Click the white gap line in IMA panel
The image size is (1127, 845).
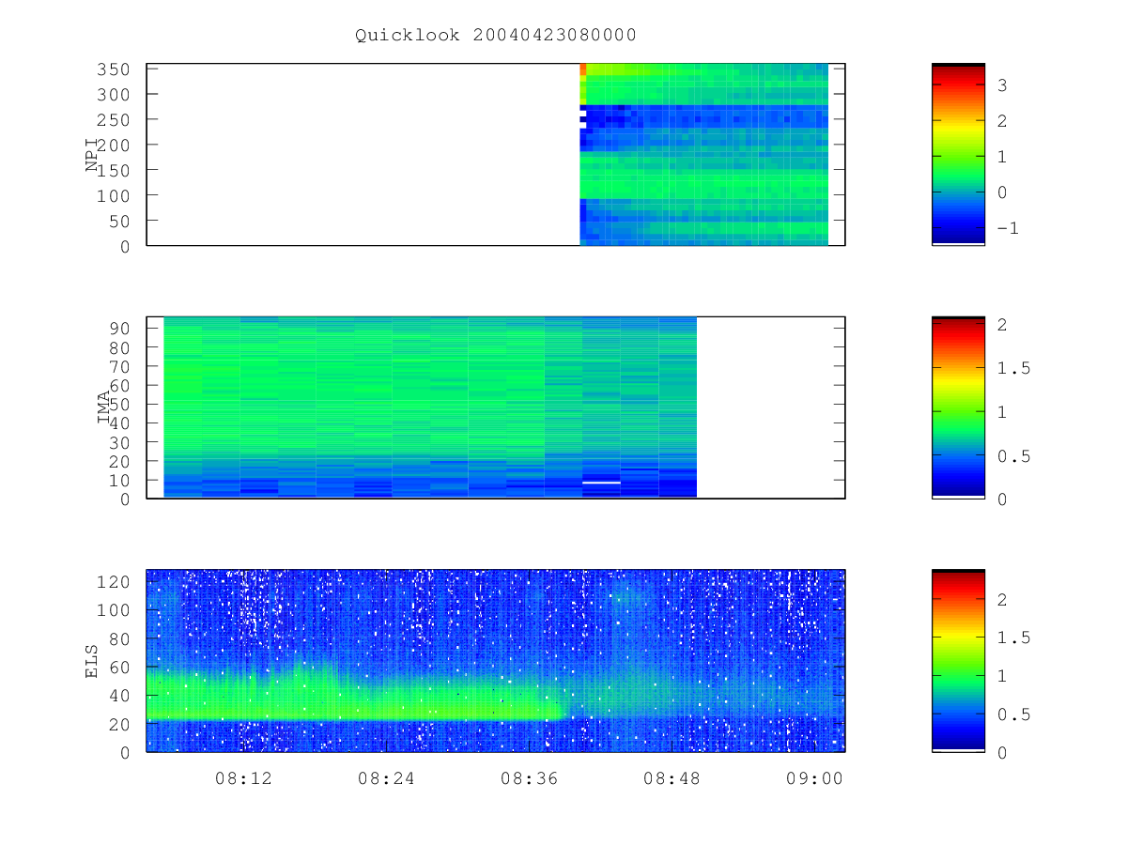601,482
